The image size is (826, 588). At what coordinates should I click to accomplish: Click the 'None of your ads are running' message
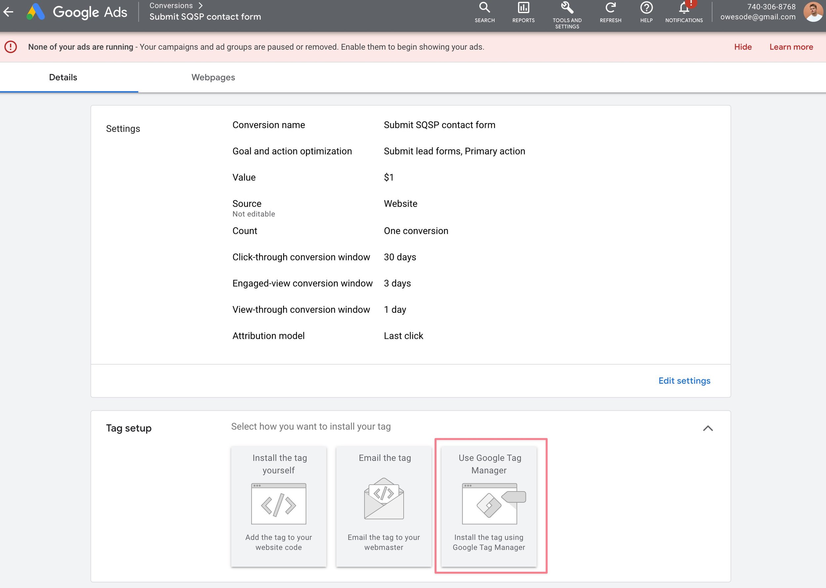(x=81, y=47)
